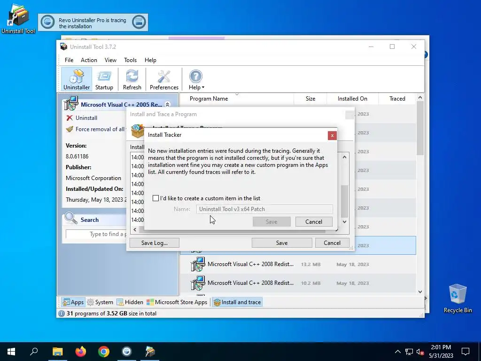The height and width of the screenshot is (361, 481).
Task: Sort list by Program Name column
Action: click(x=209, y=99)
